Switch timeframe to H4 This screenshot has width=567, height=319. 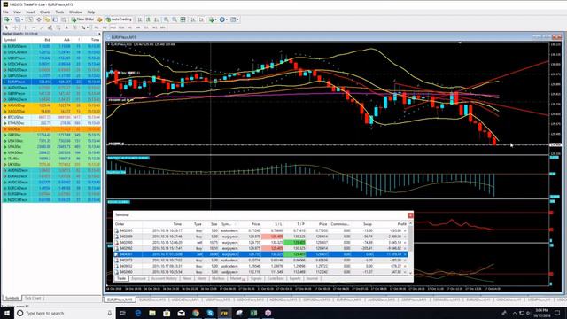[138, 27]
